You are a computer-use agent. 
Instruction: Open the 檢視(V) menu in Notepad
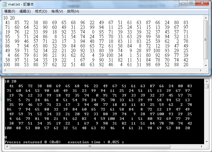[x=57, y=11]
